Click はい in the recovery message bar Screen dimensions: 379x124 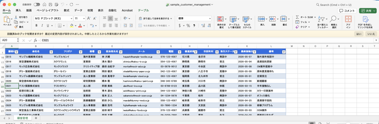pos(359,34)
